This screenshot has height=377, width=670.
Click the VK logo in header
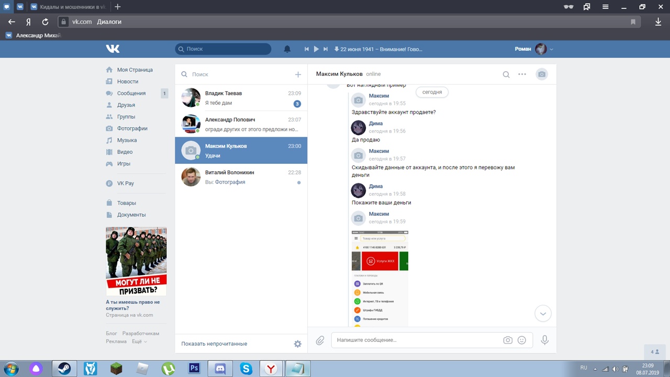(x=113, y=49)
